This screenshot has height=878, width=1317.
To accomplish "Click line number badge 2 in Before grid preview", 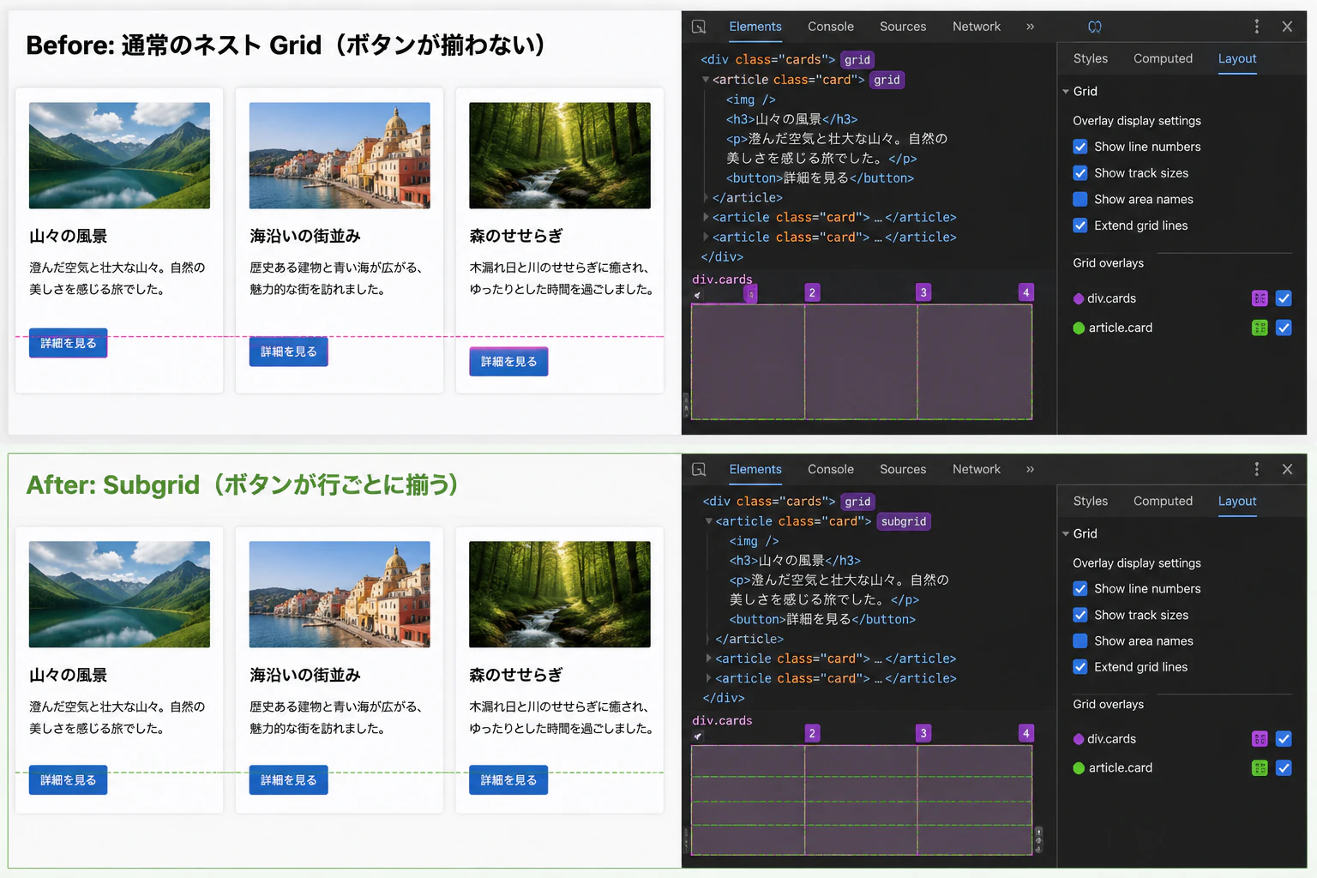I will pyautogui.click(x=812, y=292).
